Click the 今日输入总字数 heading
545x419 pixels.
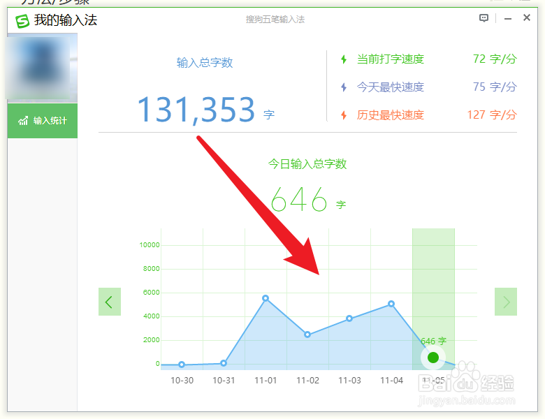tap(307, 163)
